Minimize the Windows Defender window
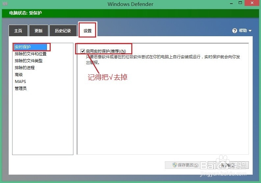Image resolution: width=261 pixels, height=183 pixels. pyautogui.click(x=231, y=3)
